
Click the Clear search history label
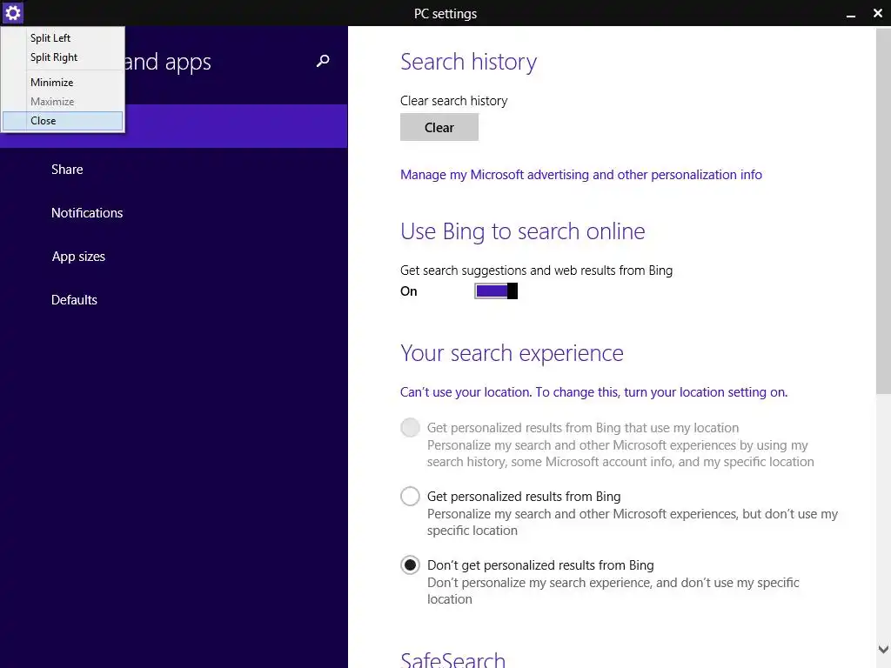(x=454, y=101)
